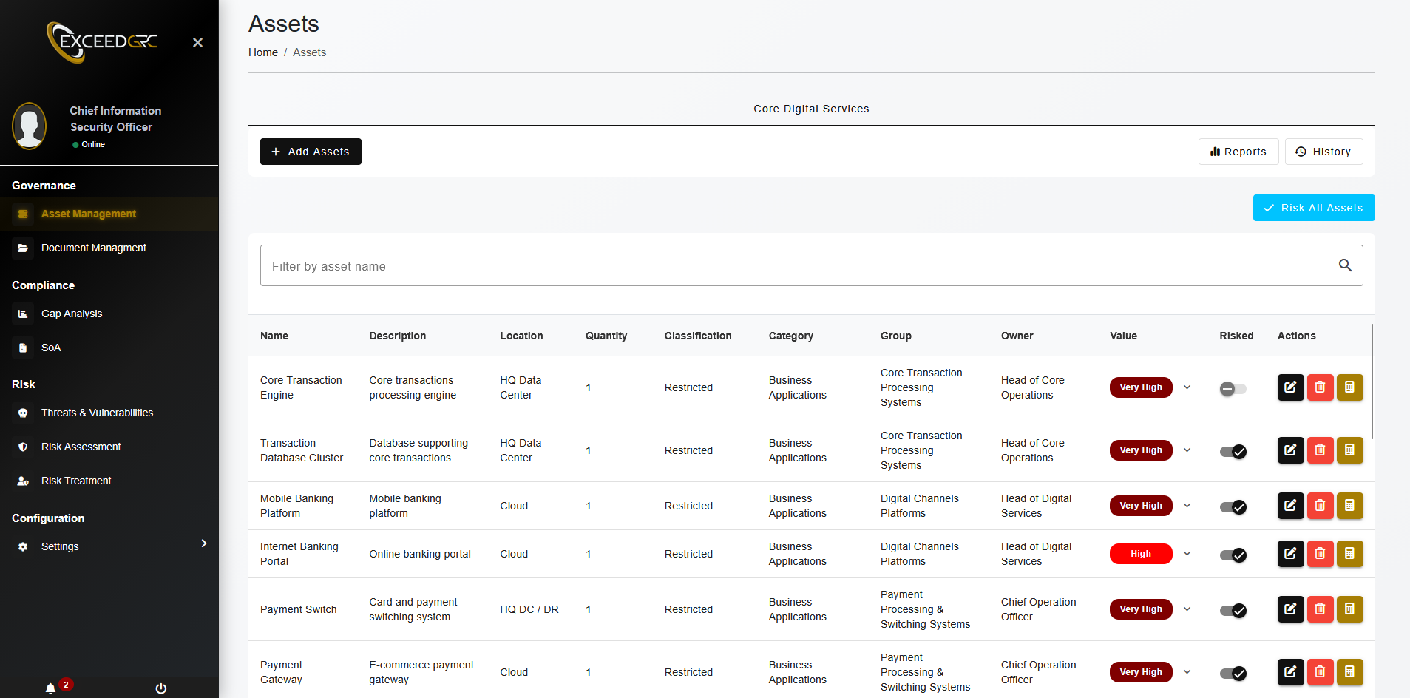Delete the Transaction Database Cluster asset
1410x698 pixels.
[x=1320, y=450]
